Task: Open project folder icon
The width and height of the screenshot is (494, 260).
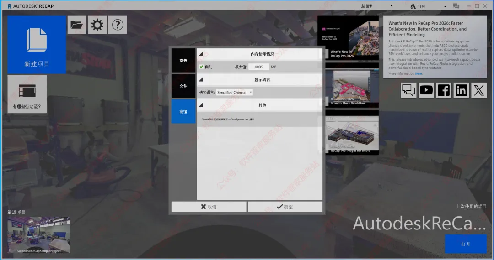Action: coord(77,25)
